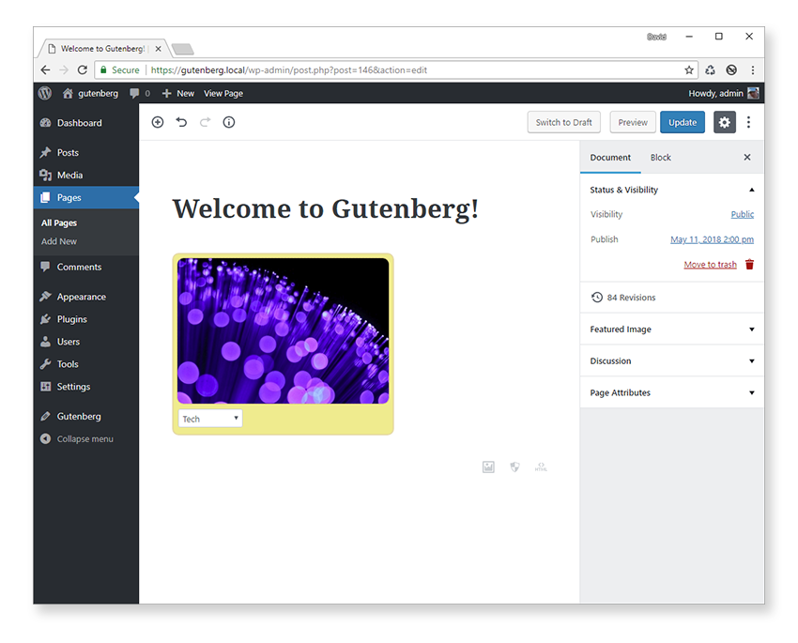Open the Chrome menu three dots

753,70
